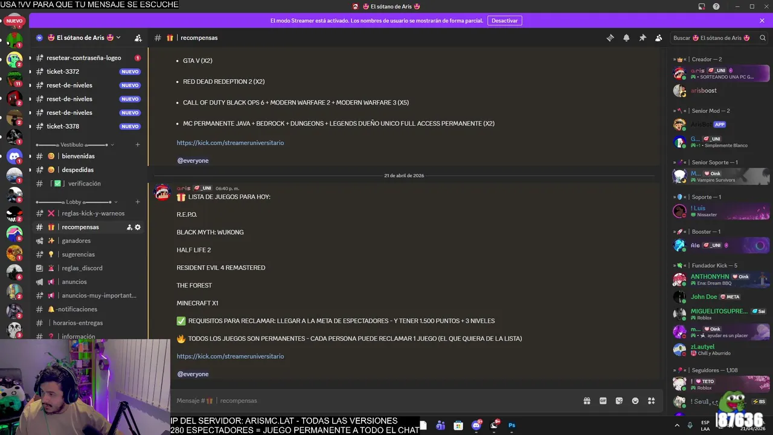Viewport: 773px width, 435px height.
Task: Open notification settings bell icon
Action: pos(626,37)
